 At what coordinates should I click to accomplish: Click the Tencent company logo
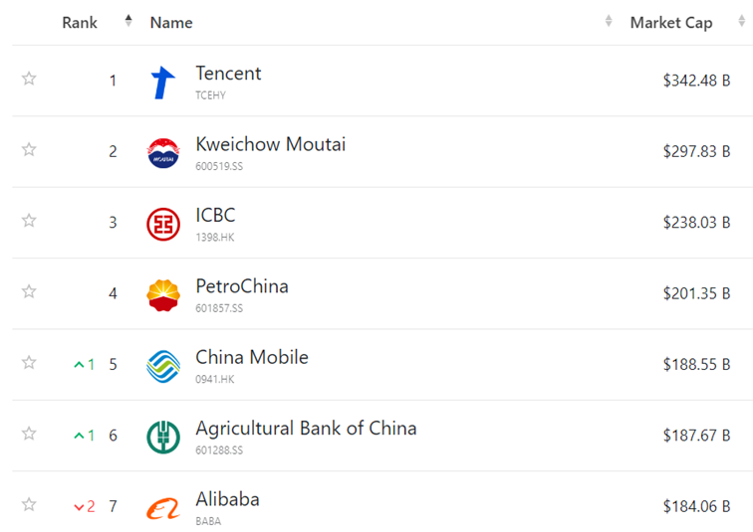163,83
